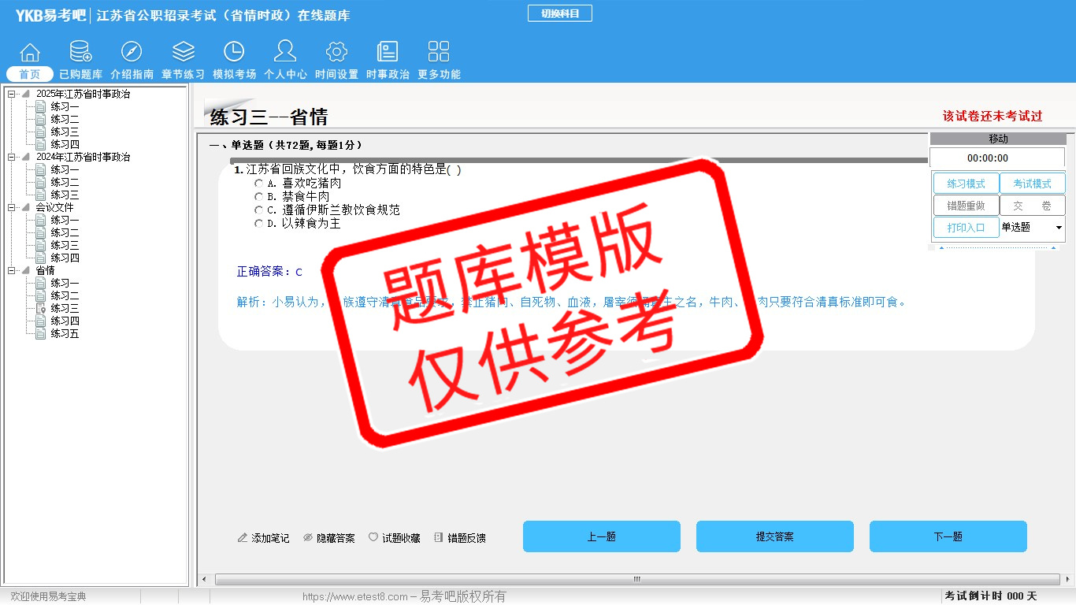Click the horizontal scrollbar at bottom
The image size is (1076, 605).
pos(636,580)
